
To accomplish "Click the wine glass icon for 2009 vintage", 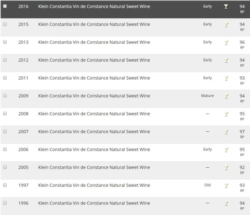I will (x=226, y=96).
